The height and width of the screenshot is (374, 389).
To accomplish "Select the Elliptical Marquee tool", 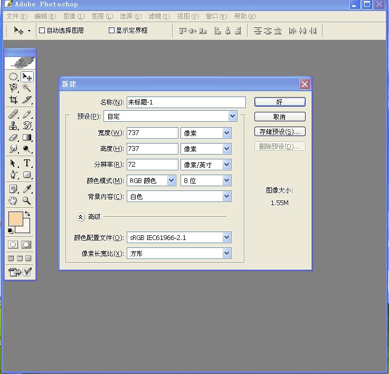I will (x=13, y=76).
